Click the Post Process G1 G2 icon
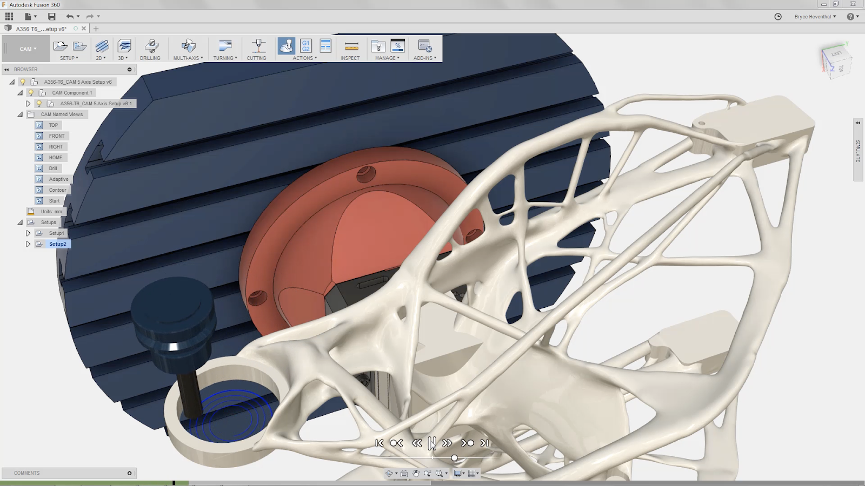 [x=306, y=46]
